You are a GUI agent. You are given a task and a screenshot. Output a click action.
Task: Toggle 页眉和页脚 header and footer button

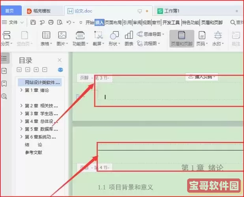182,39
